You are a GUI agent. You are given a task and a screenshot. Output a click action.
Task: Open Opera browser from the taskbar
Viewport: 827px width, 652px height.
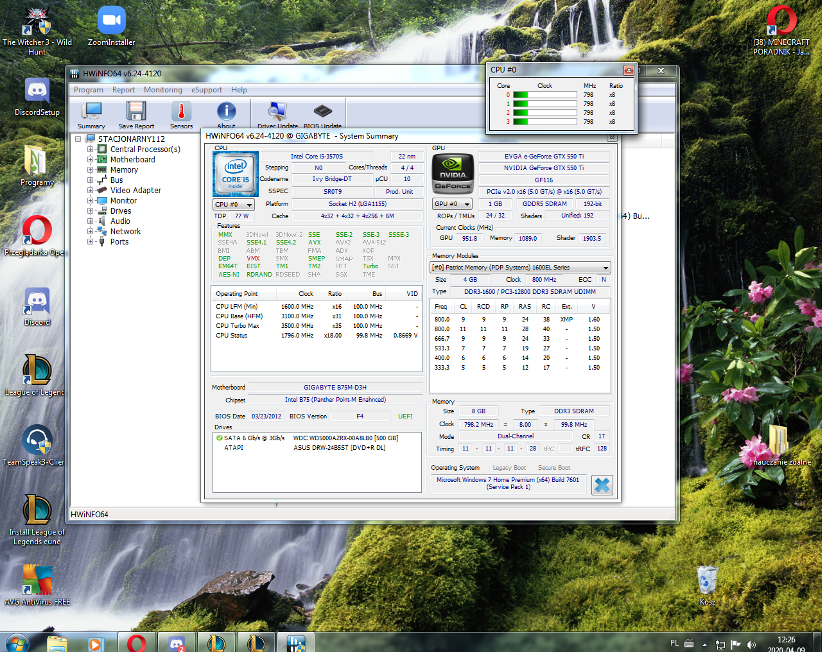pos(137,642)
